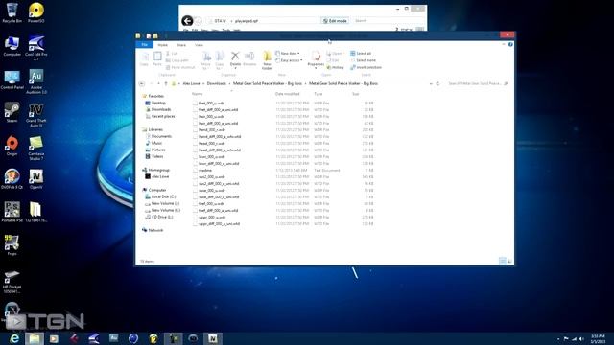Open the Grand Theft Auto IV desktop icon

pyautogui.click(x=36, y=115)
